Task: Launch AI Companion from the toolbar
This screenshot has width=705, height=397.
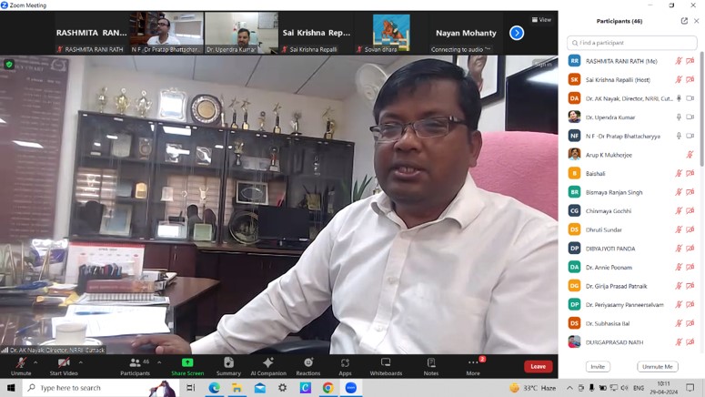Action: [267, 365]
